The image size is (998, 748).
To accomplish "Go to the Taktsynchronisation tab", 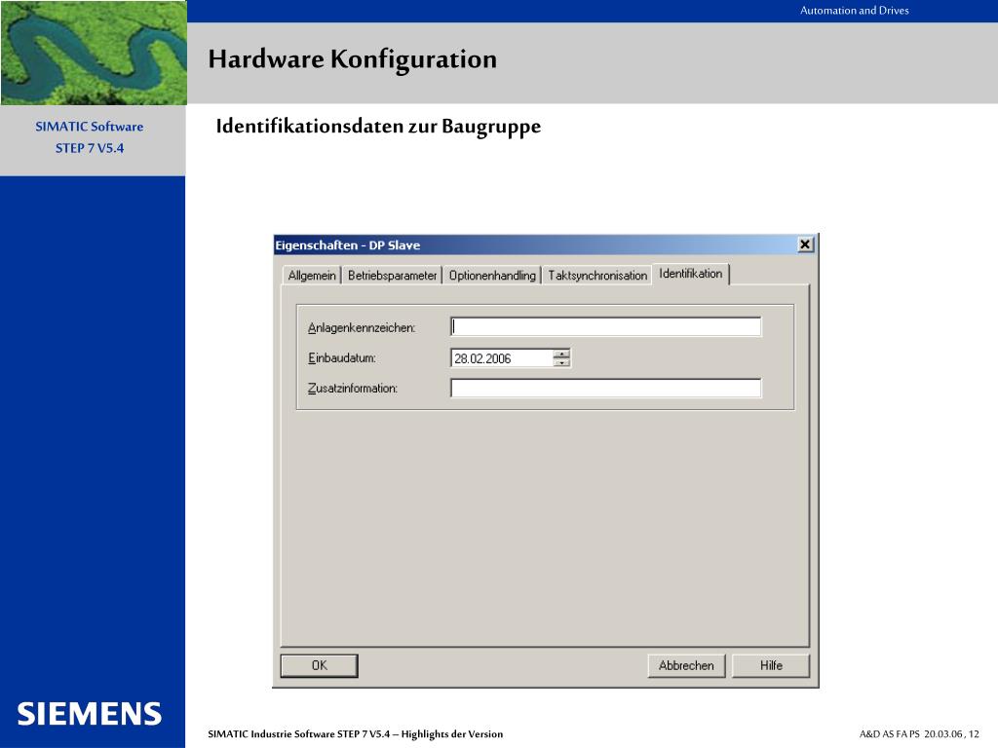I will click(x=597, y=276).
